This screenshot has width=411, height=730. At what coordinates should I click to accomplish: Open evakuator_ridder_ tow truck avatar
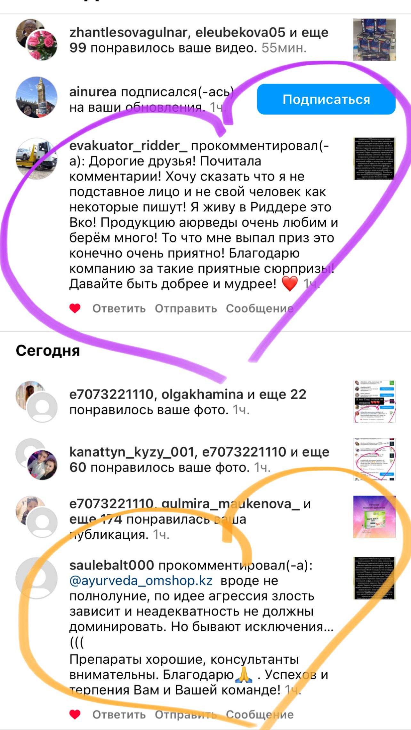[x=36, y=158]
